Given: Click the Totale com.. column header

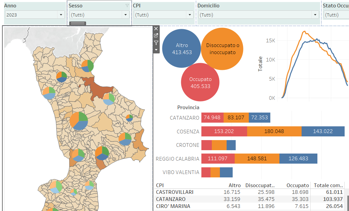Looking at the screenshot, I should (328, 185).
